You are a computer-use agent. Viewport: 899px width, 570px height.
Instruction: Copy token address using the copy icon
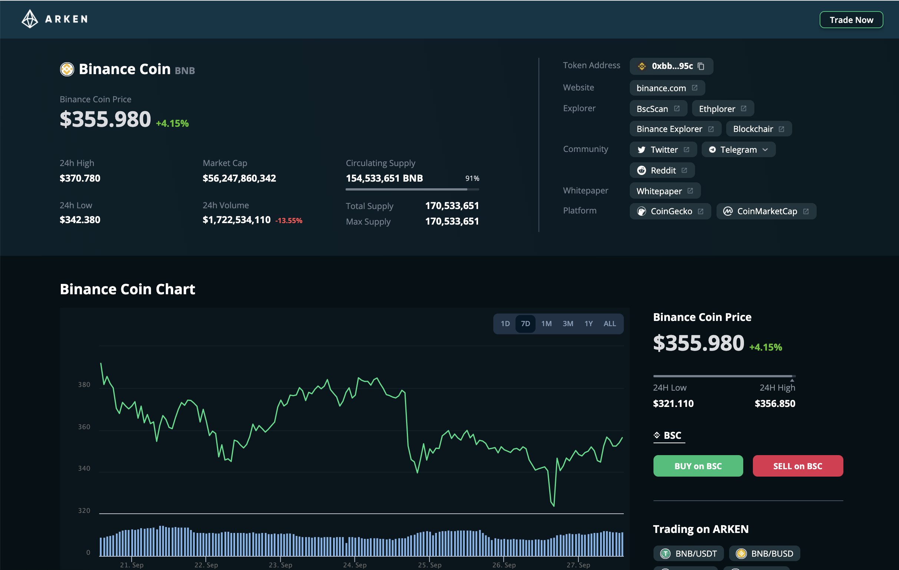[701, 66]
